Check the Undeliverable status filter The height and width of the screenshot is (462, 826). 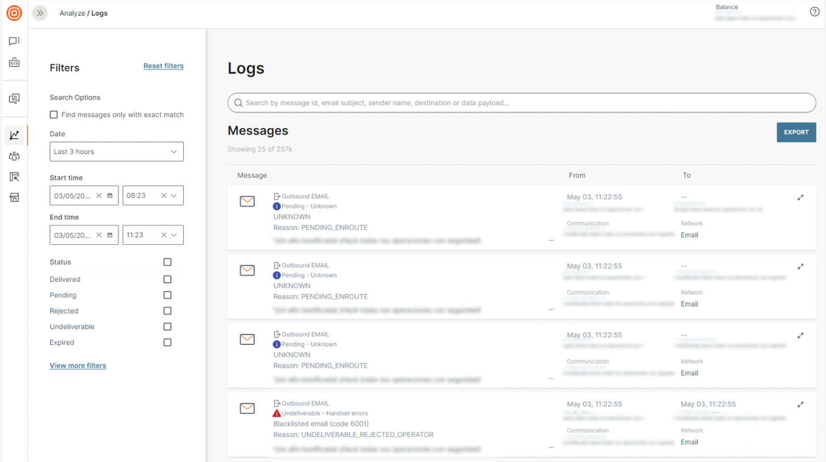(167, 327)
